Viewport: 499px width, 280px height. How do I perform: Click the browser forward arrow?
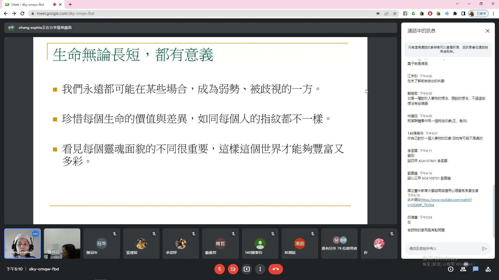[x=14, y=13]
